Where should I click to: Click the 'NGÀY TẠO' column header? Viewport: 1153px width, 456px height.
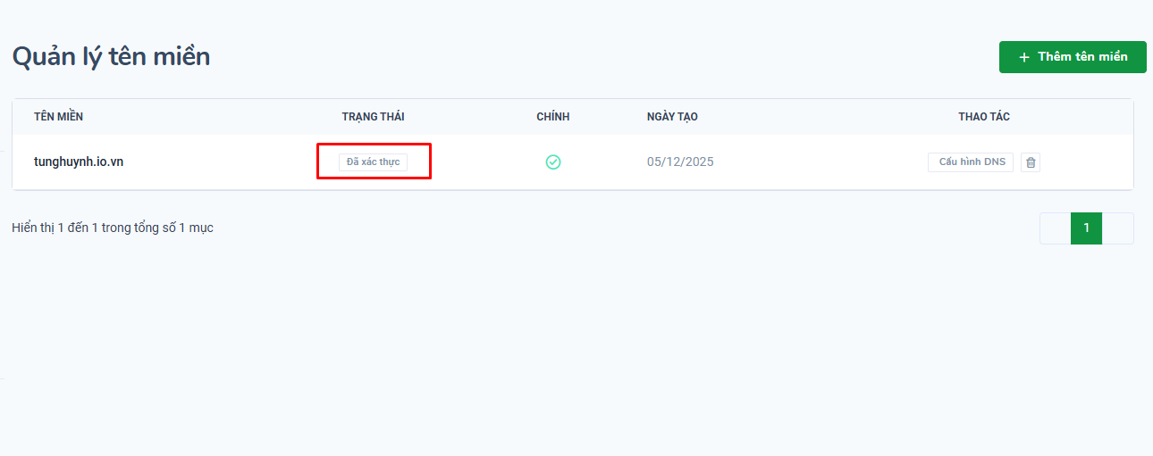click(672, 117)
